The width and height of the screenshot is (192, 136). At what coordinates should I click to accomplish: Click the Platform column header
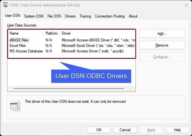pos(52,33)
